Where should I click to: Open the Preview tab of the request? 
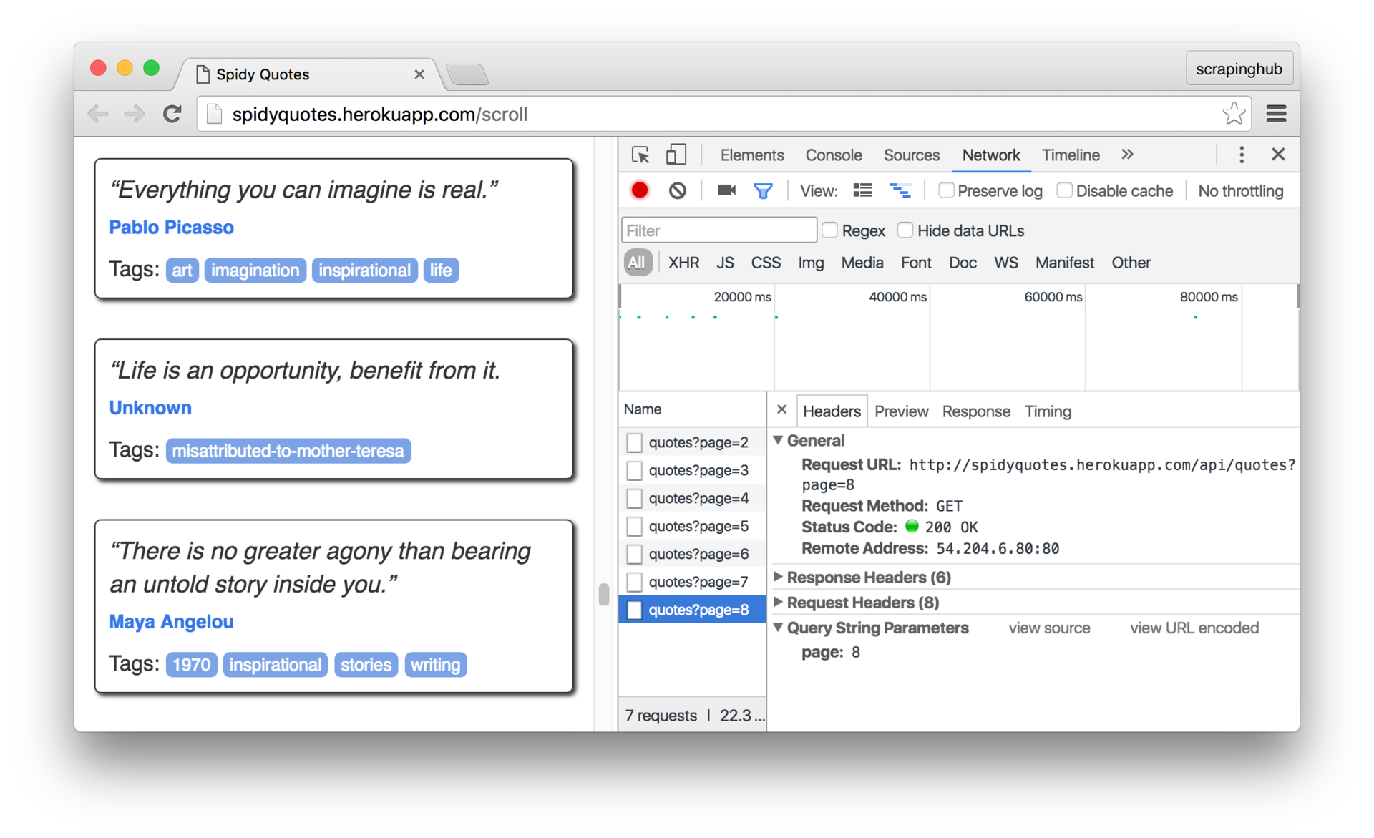tap(901, 411)
